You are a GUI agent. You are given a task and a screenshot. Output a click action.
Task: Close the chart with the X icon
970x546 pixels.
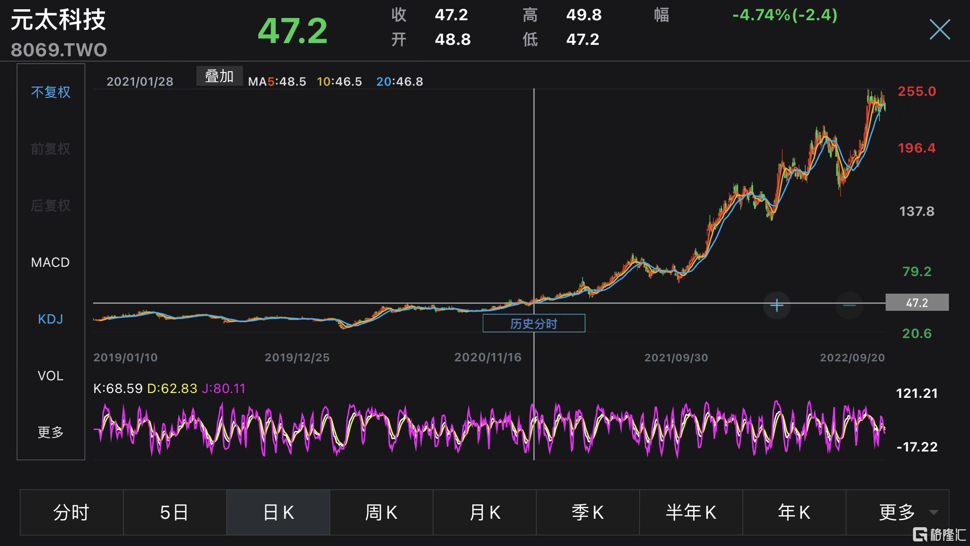coord(940,29)
